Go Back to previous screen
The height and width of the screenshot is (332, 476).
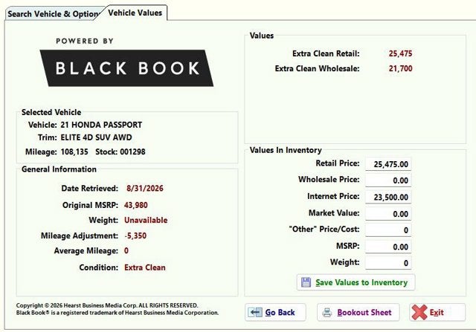click(x=275, y=312)
